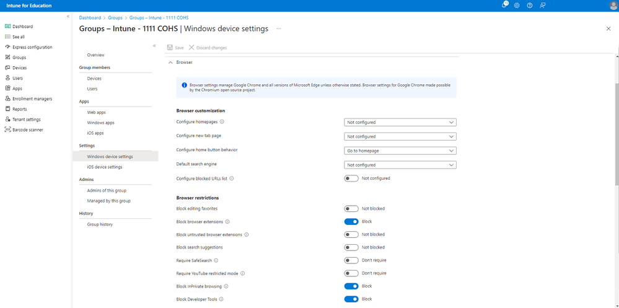Viewport: 619px width, 308px height.
Task: Click the Dashboard breadcrumb link
Action: coord(90,18)
